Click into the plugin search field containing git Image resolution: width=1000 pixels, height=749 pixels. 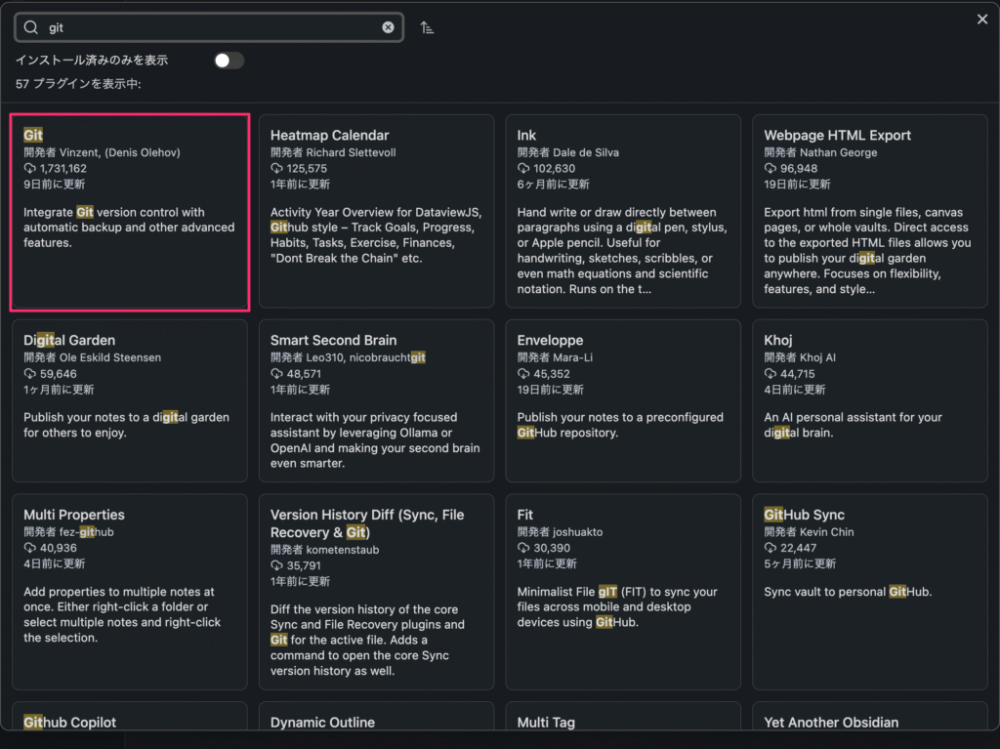click(x=209, y=27)
